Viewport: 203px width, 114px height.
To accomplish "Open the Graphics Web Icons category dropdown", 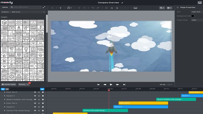I will (x=23, y=12).
